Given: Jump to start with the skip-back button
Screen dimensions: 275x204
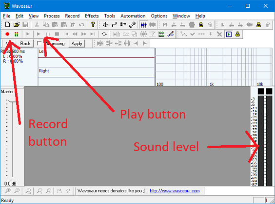Looking at the screenshot, I should click(66, 34).
